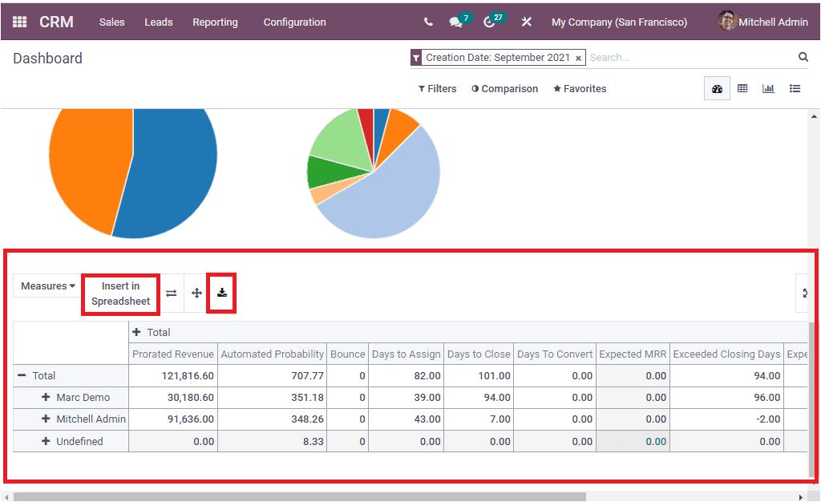Click the Insert in Spreadsheet button
The image size is (821, 502).
point(119,293)
